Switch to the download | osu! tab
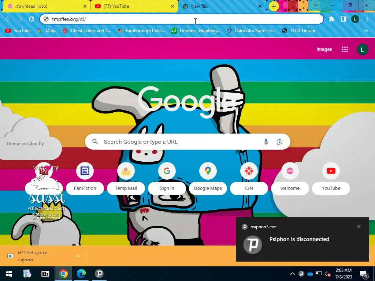The width and height of the screenshot is (375, 281). [x=46, y=6]
